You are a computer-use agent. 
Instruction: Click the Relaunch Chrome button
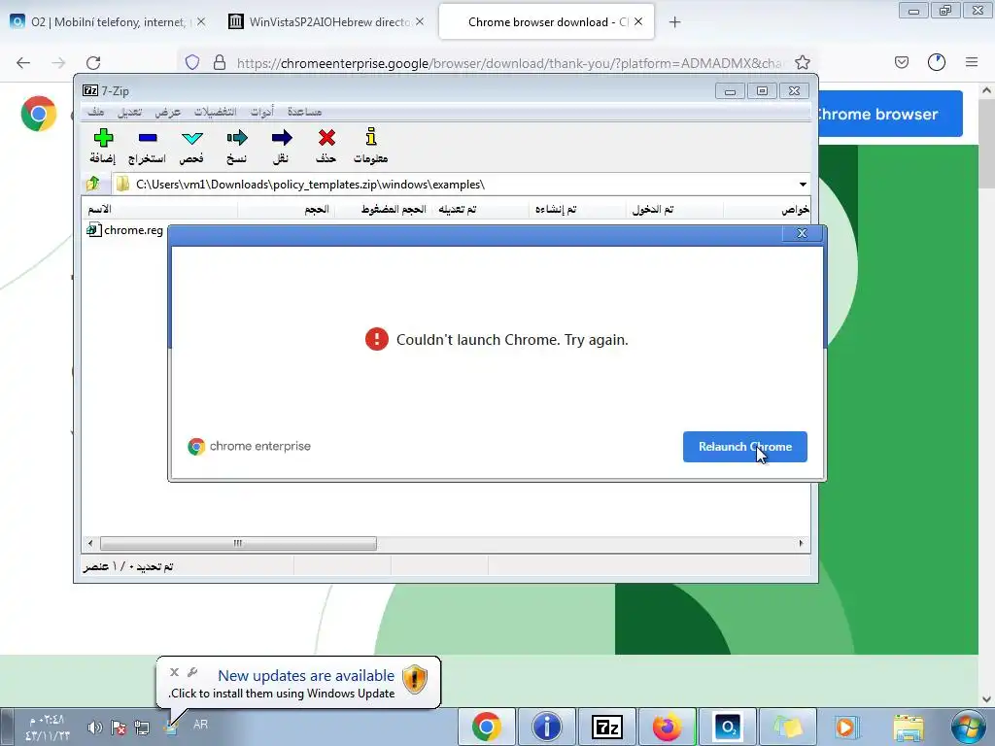click(745, 447)
